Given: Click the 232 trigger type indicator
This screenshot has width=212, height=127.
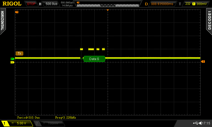Looking at the screenshot, I should click(188, 4).
